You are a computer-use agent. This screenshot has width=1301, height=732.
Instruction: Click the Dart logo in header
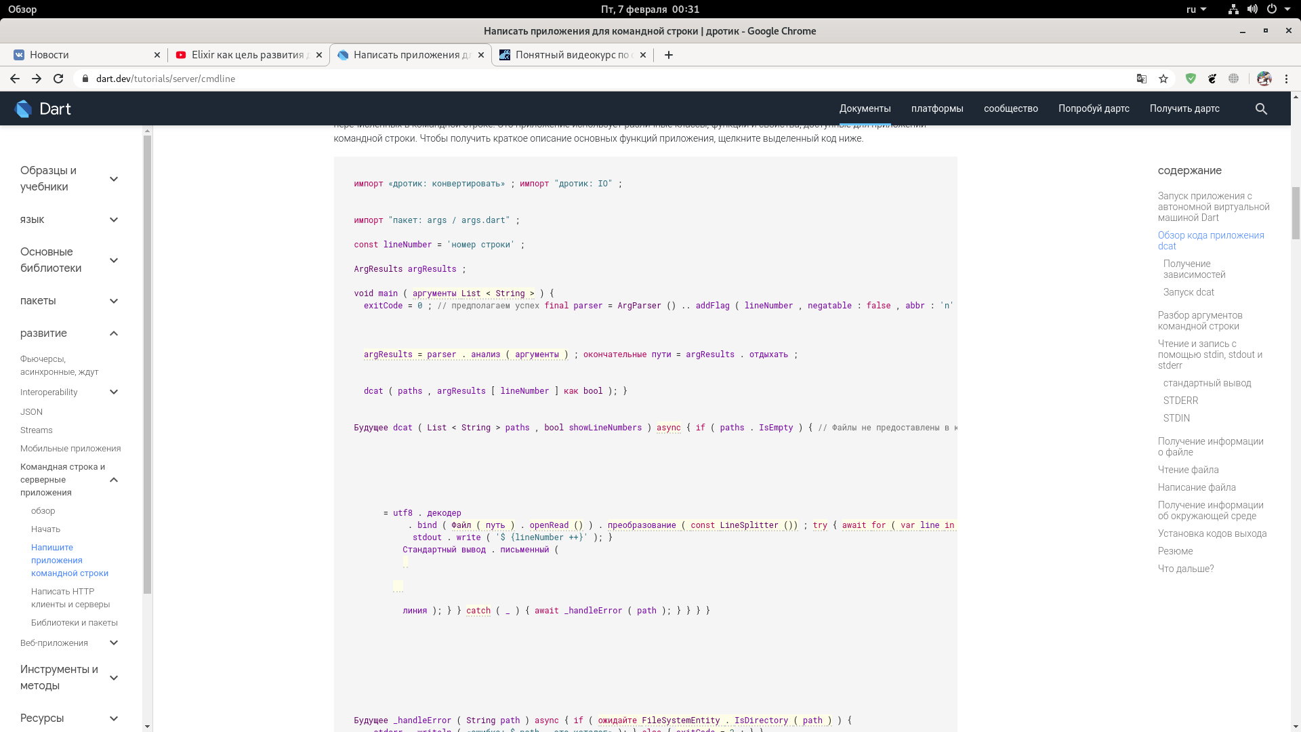click(x=43, y=108)
